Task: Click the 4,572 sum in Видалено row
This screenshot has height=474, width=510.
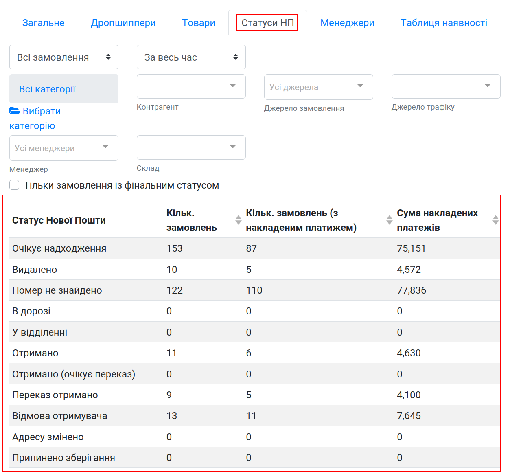Action: (x=409, y=270)
